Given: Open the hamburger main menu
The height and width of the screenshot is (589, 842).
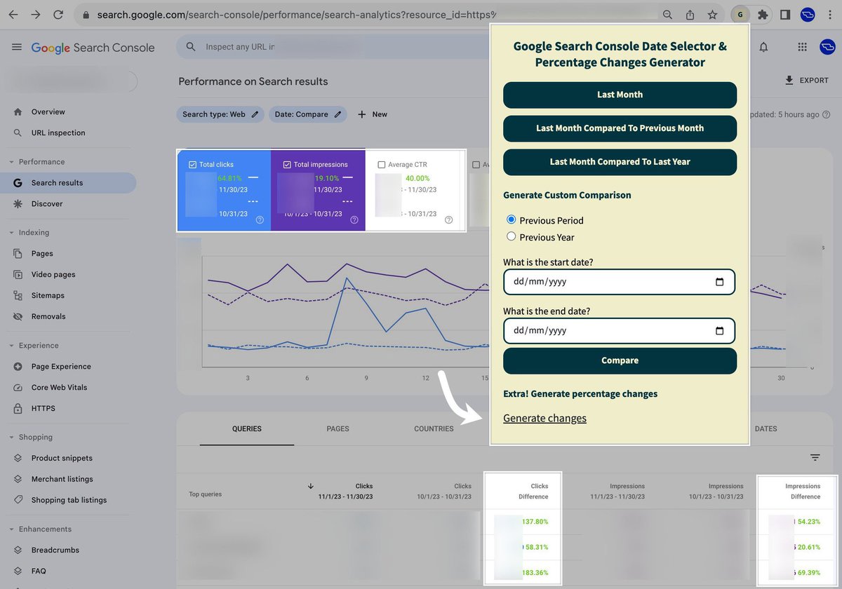Looking at the screenshot, I should pyautogui.click(x=17, y=47).
